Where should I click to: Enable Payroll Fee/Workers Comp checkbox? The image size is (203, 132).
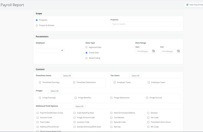(x=37, y=113)
